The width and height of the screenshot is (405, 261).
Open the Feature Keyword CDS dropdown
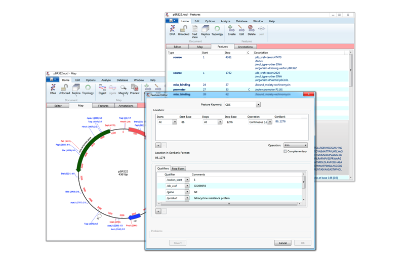click(258, 105)
